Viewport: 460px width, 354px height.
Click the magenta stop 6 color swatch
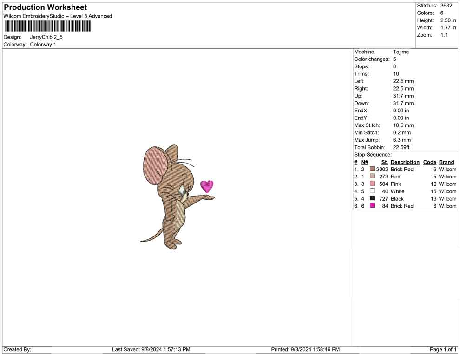coord(372,206)
